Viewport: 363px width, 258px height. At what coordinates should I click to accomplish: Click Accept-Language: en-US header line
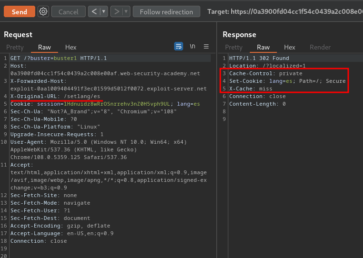(x=62, y=233)
